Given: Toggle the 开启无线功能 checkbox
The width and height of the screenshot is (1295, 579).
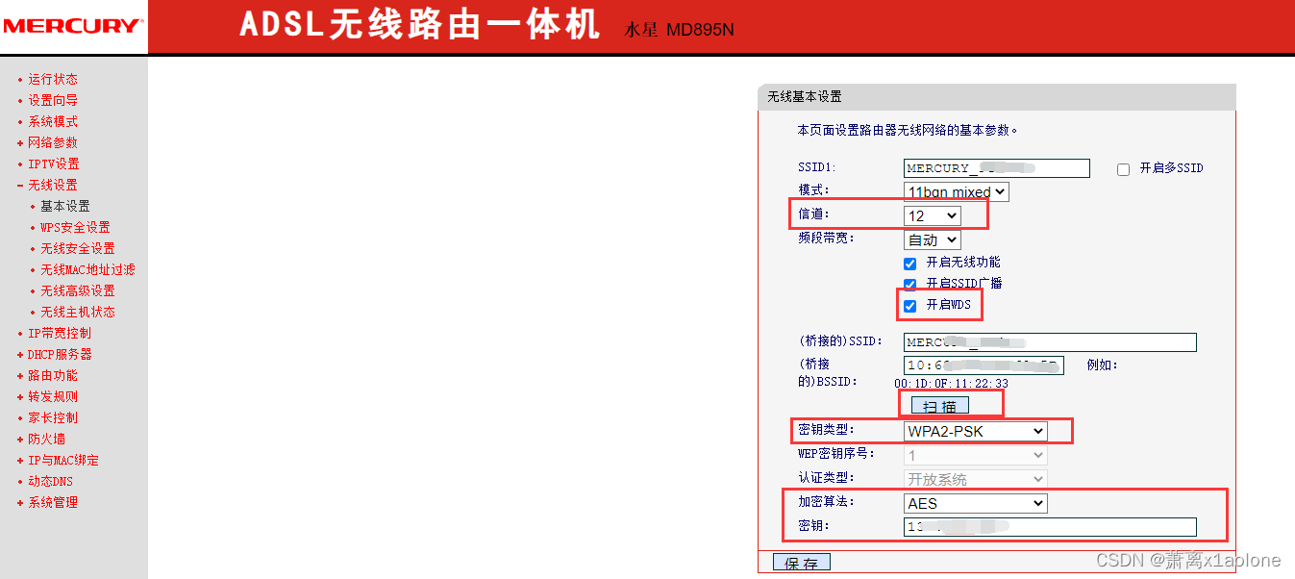Looking at the screenshot, I should [x=909, y=264].
